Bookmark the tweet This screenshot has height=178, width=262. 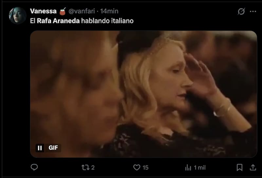(239, 167)
